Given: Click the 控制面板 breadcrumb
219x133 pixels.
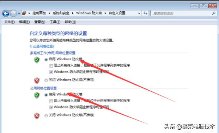Looking at the screenshot, I should [x=39, y=13].
